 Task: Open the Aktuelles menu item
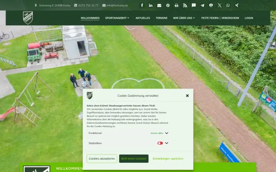pyautogui.click(x=143, y=18)
